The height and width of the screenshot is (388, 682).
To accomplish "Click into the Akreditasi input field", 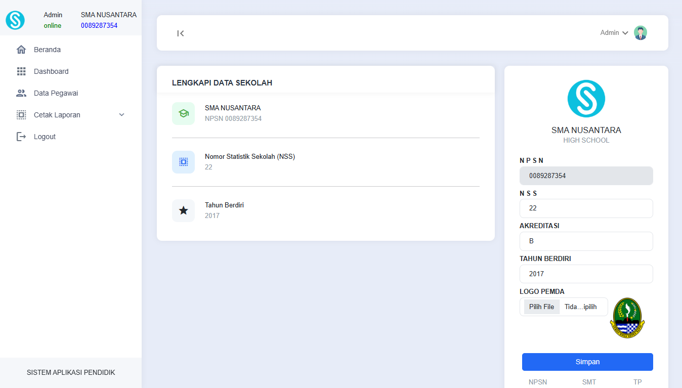I will coord(586,241).
